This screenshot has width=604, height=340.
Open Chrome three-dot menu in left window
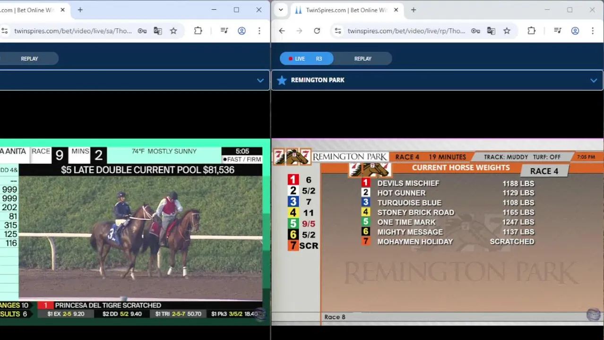click(x=259, y=31)
